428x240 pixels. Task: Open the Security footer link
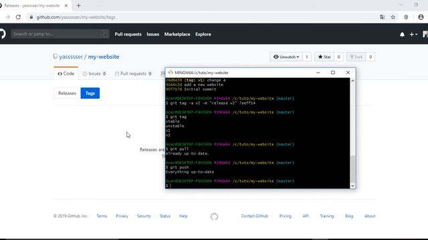point(144,216)
